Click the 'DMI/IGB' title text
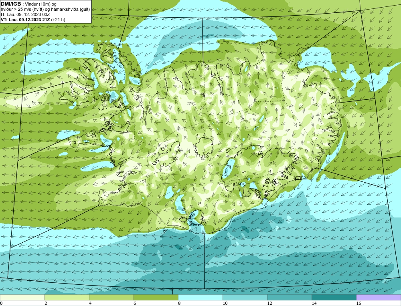 pos(11,4)
